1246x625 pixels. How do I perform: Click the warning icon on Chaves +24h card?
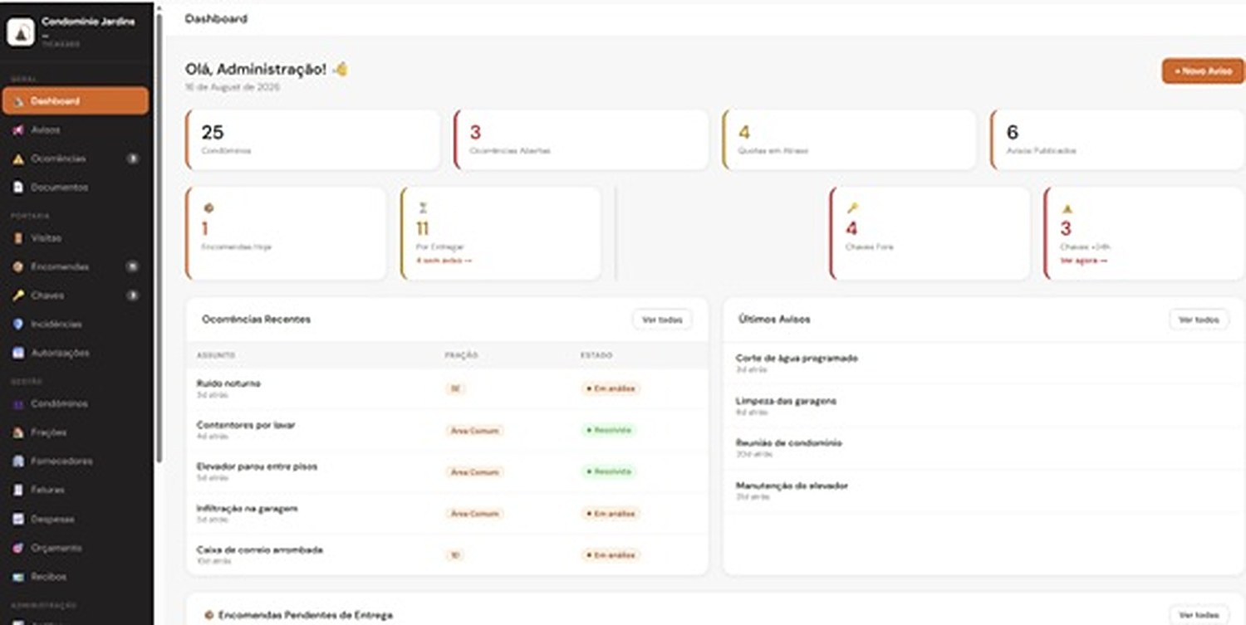click(x=1067, y=208)
